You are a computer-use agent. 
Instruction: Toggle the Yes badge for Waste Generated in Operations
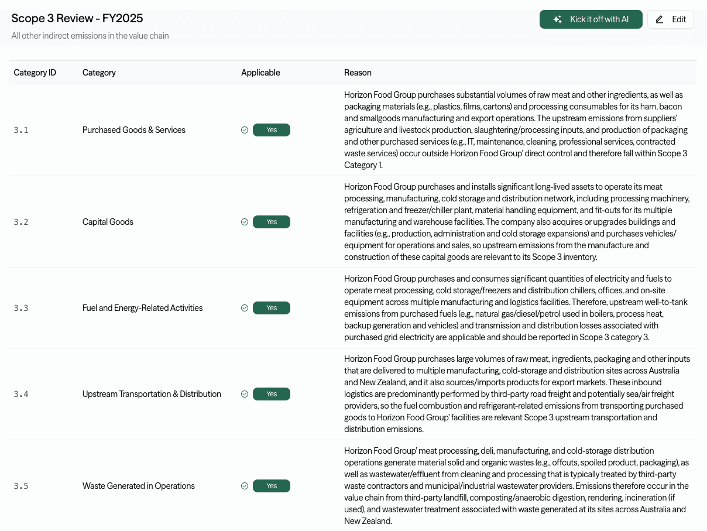[272, 486]
